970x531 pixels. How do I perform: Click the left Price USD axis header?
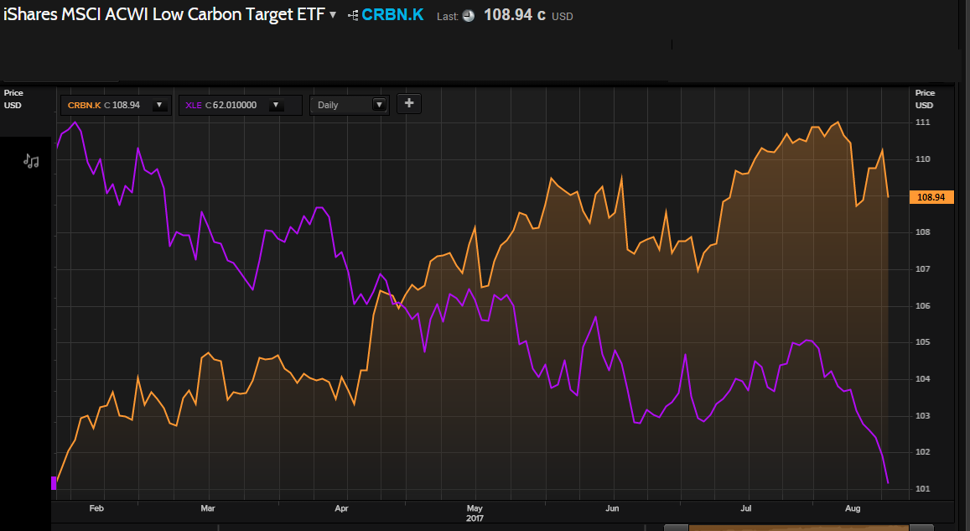(x=13, y=99)
